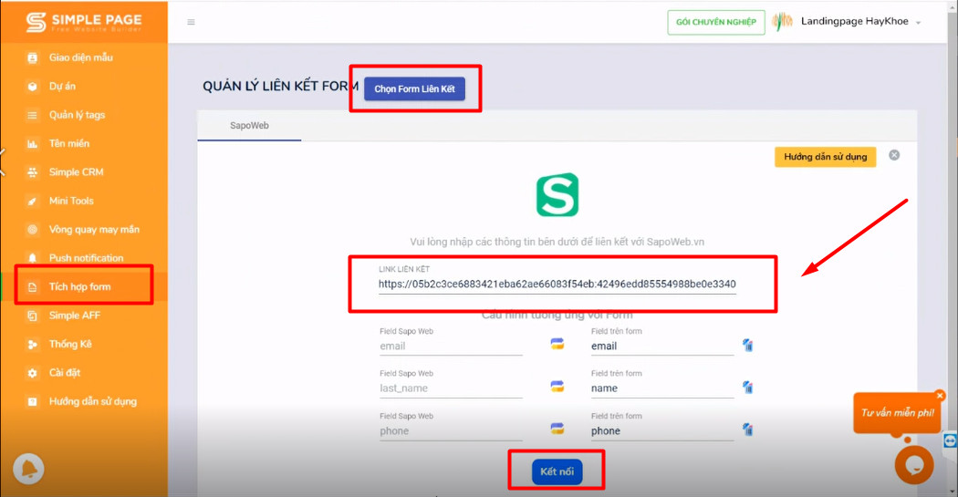
Task: Click the Field Sapo Web last_name field
Action: pos(451,388)
